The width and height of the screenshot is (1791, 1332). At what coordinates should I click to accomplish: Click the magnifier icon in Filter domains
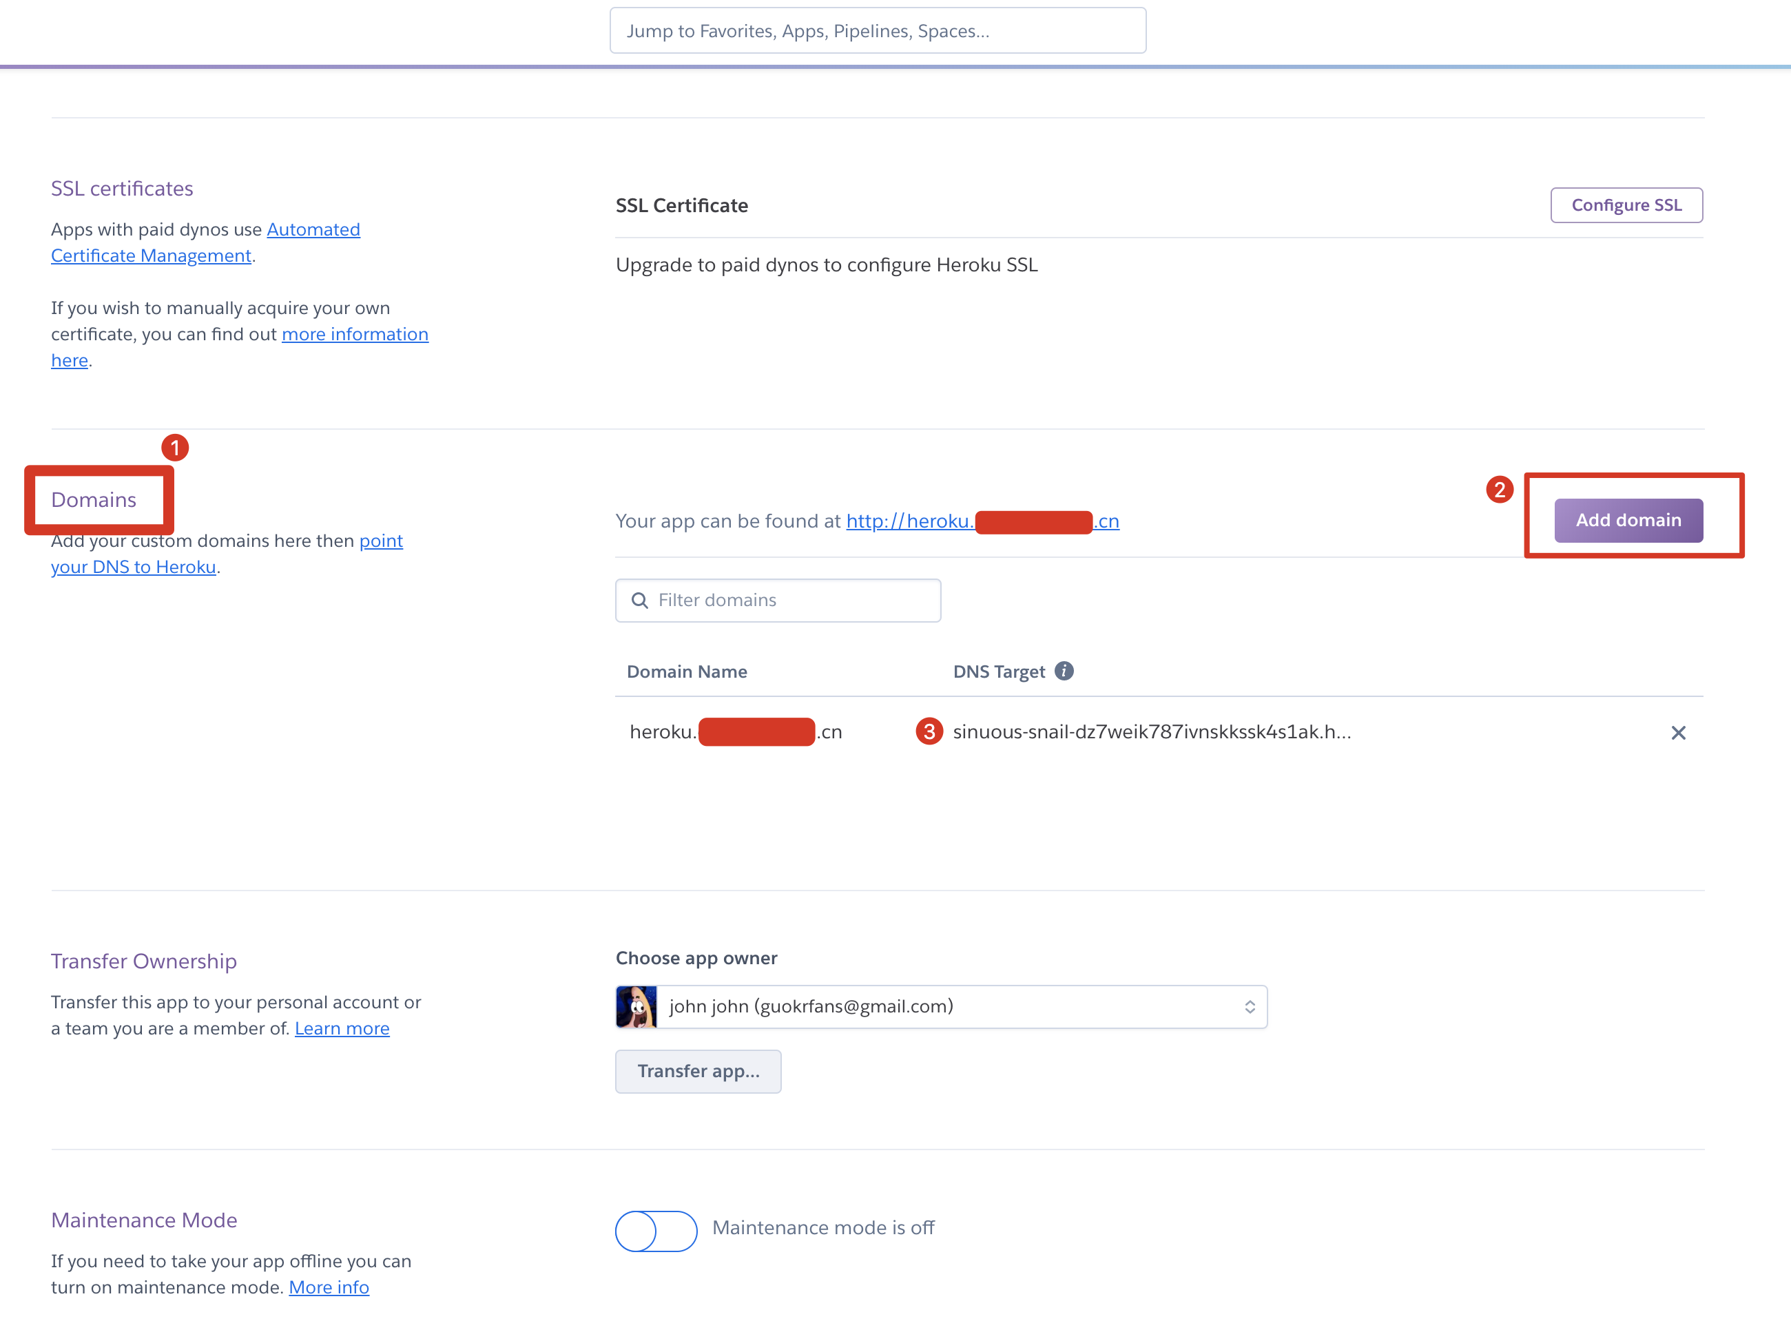(x=639, y=600)
